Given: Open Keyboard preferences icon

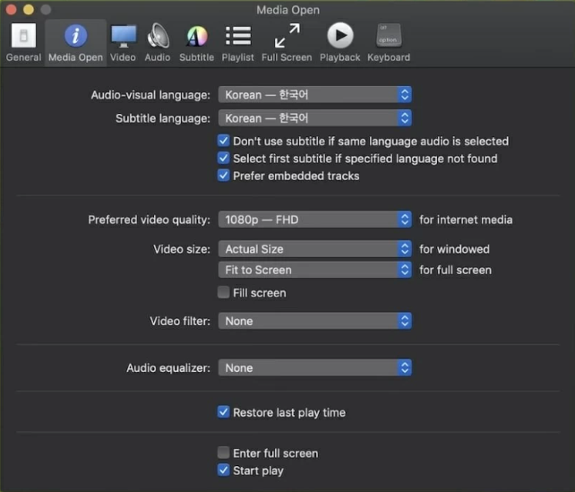Looking at the screenshot, I should tap(388, 42).
